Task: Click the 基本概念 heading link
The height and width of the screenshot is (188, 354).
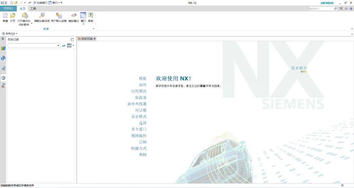Action: coord(299,68)
